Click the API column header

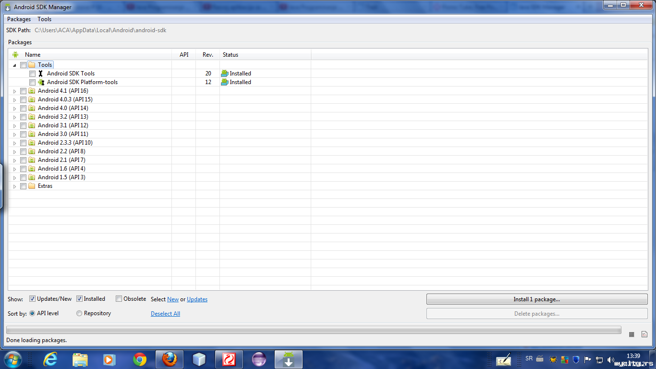(184, 55)
